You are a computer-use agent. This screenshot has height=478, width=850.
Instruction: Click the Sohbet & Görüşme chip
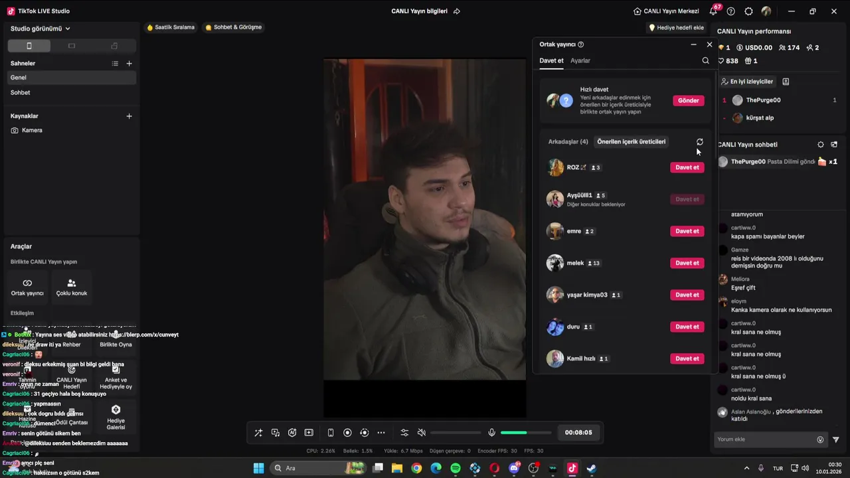pyautogui.click(x=233, y=27)
